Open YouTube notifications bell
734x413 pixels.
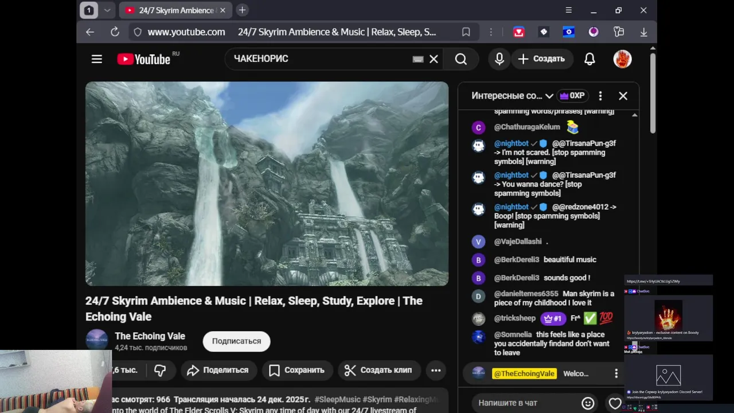coord(589,59)
